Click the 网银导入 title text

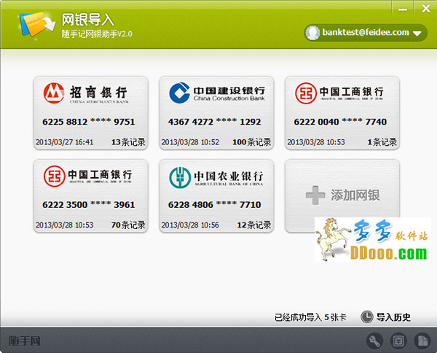(87, 20)
